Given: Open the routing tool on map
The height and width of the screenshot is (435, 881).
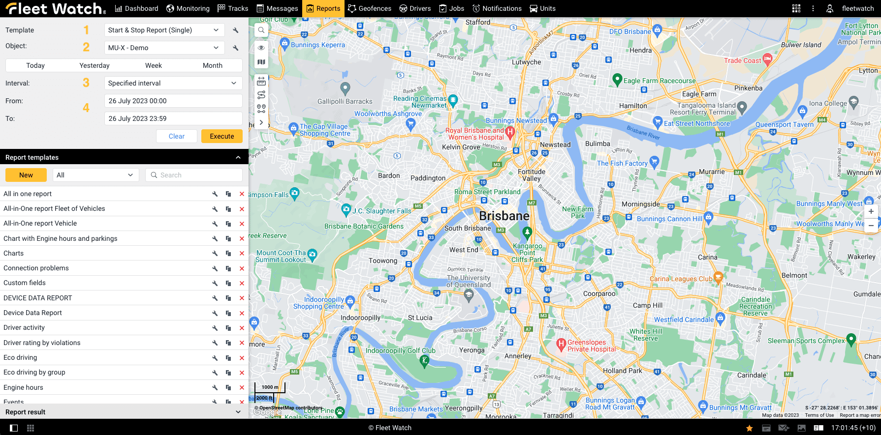Looking at the screenshot, I should 261,95.
